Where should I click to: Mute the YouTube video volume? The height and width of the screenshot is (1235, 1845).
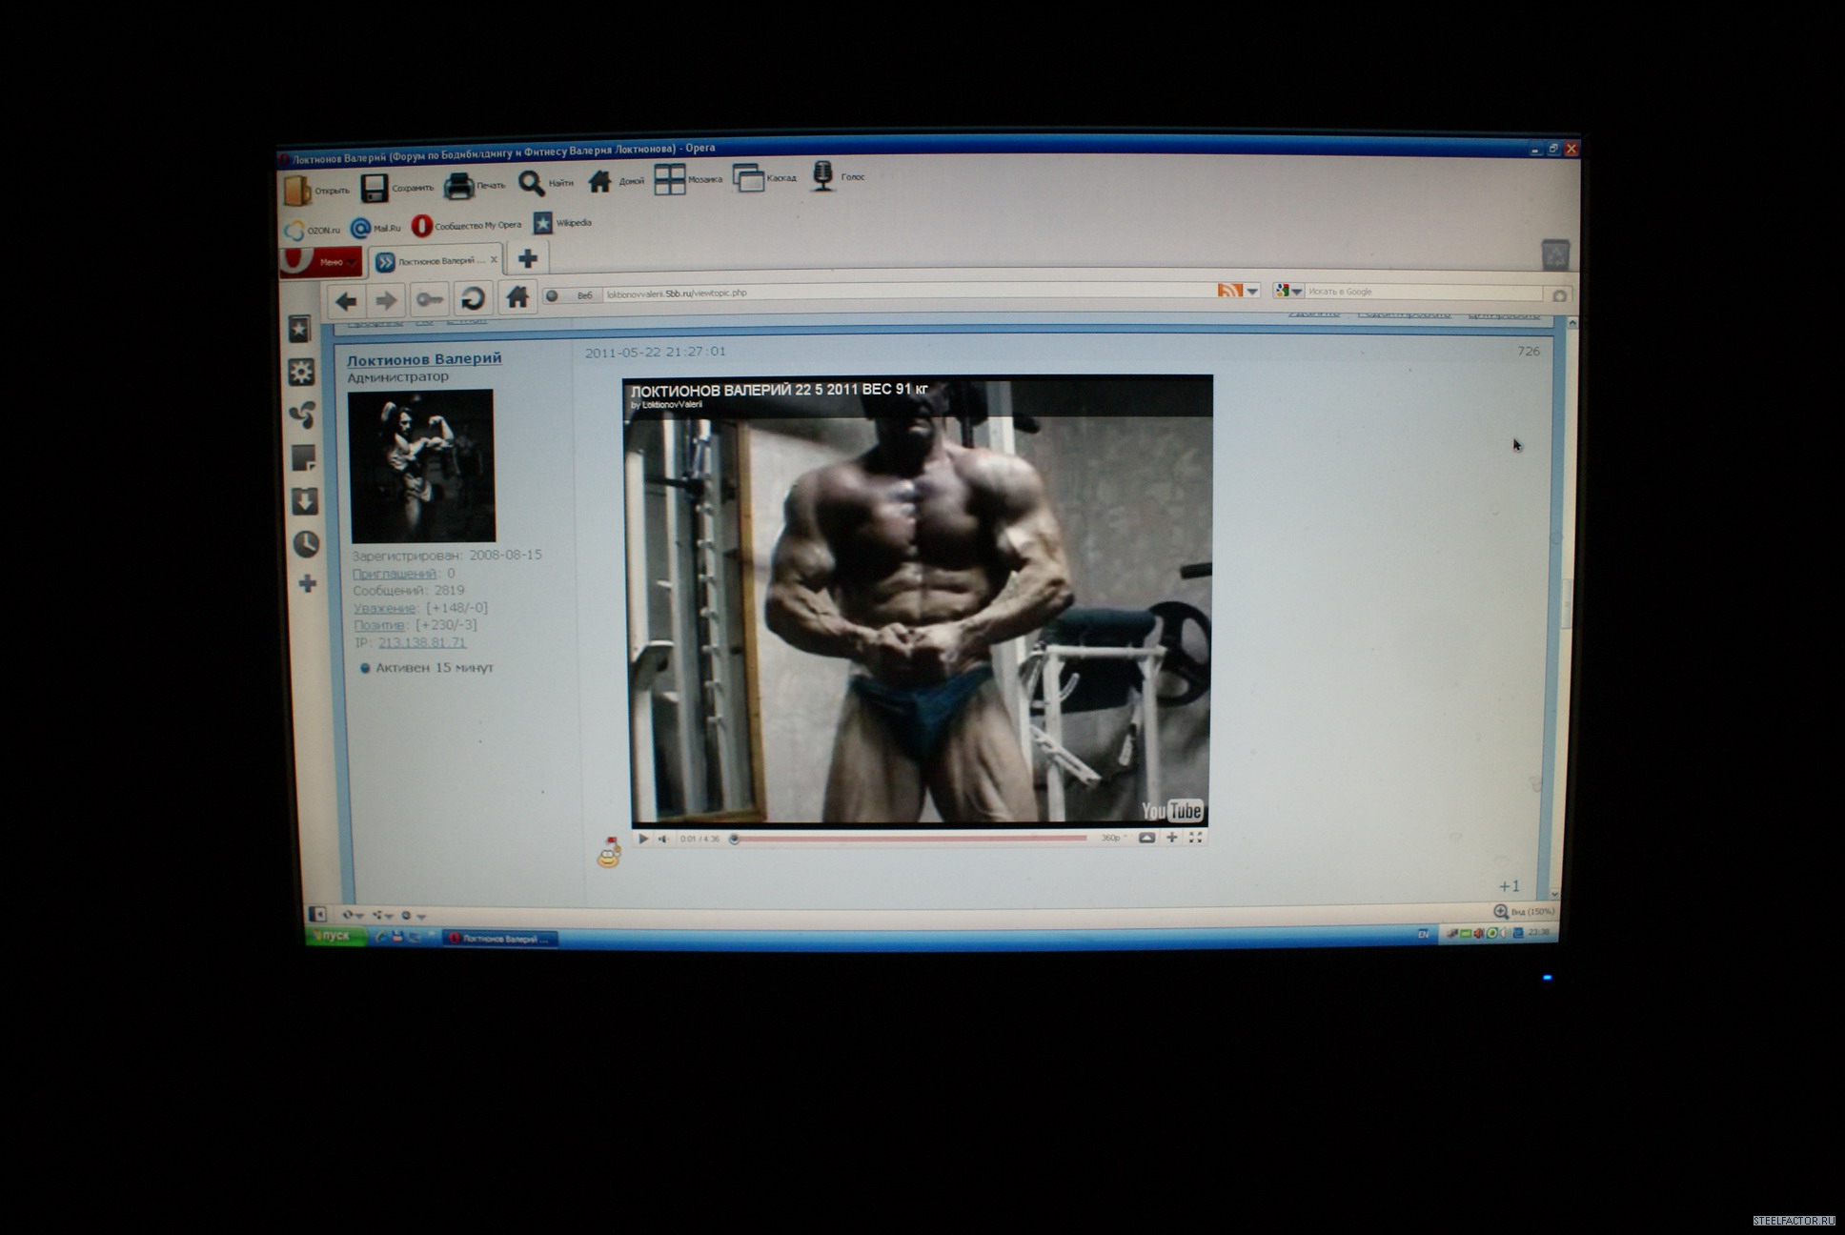(663, 839)
